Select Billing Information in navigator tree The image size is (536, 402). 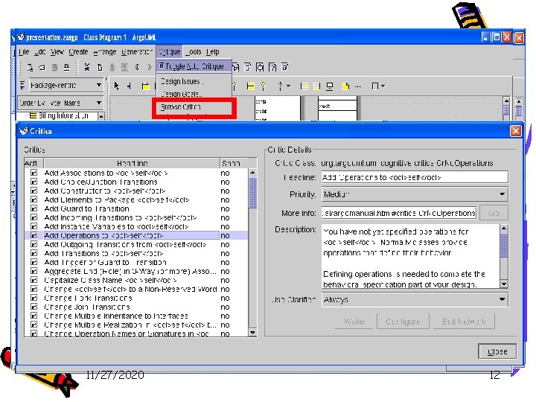[63, 115]
